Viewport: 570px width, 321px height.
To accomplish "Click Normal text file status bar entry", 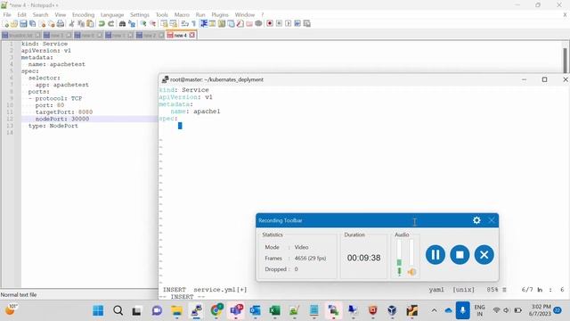I will [x=19, y=295].
